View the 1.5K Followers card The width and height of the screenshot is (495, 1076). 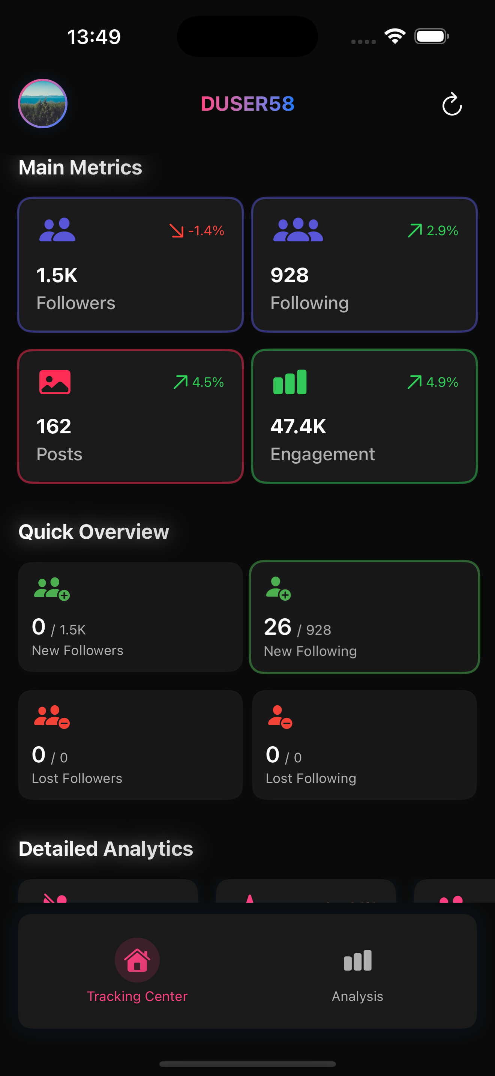click(130, 264)
